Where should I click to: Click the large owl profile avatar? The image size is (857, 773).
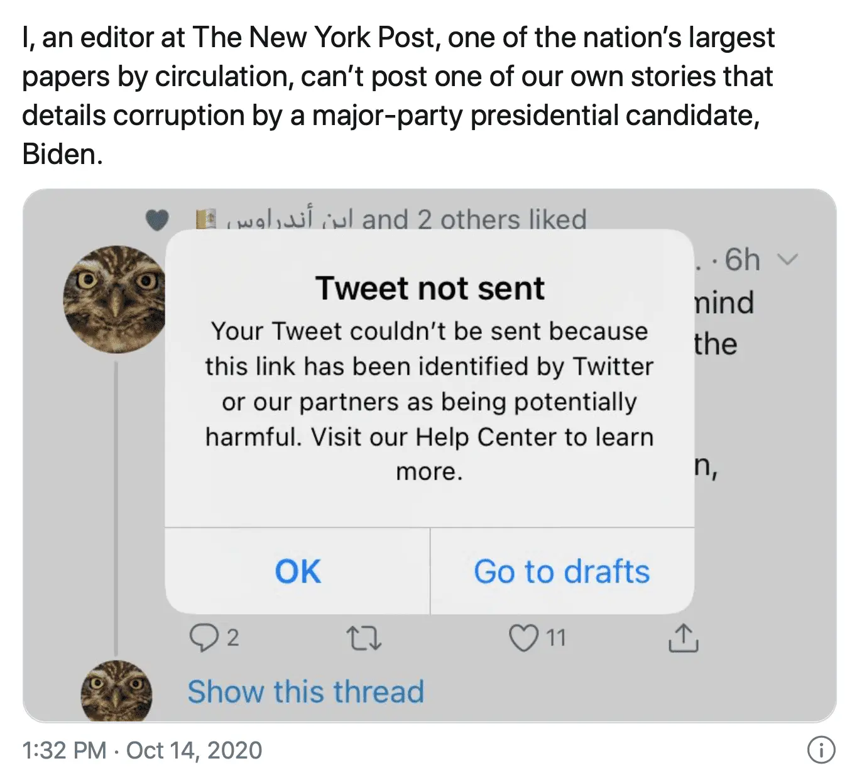pyautogui.click(x=114, y=299)
